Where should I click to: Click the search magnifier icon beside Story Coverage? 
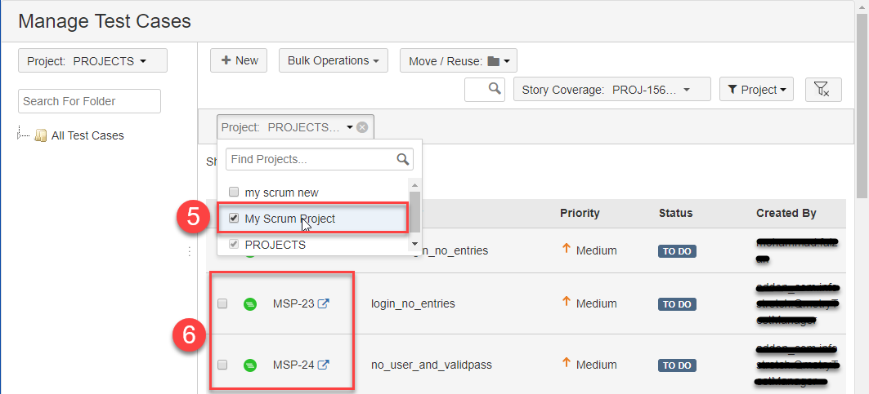pos(495,89)
